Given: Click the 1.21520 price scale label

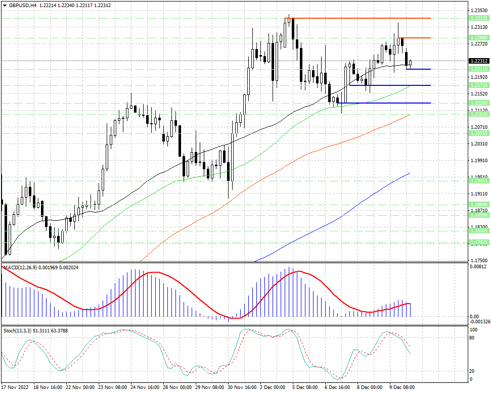Looking at the screenshot, I should [x=479, y=93].
